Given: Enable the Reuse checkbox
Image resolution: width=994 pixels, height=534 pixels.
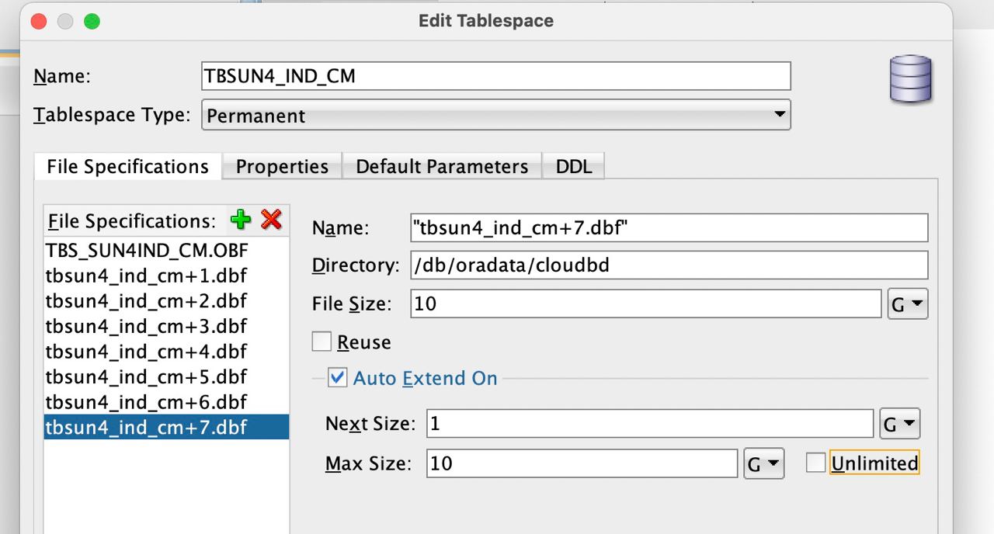Looking at the screenshot, I should click(321, 342).
